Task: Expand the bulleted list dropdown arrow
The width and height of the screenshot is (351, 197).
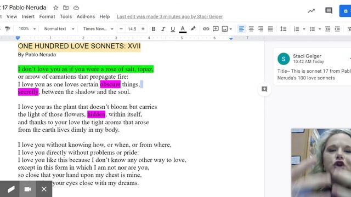Action: (x=320, y=29)
